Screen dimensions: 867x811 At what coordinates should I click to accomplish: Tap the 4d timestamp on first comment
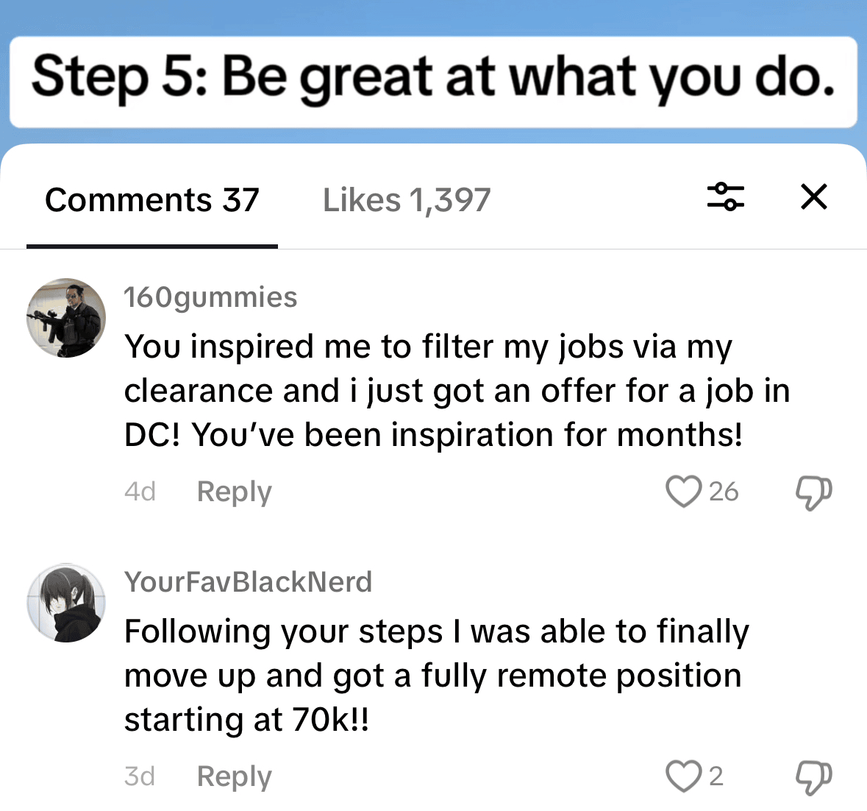click(x=140, y=492)
